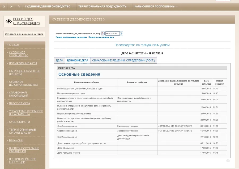The height and width of the screenshot is (169, 239).
Task: Go to Внепроцессуальные обращения link
Action: [x=24, y=150]
